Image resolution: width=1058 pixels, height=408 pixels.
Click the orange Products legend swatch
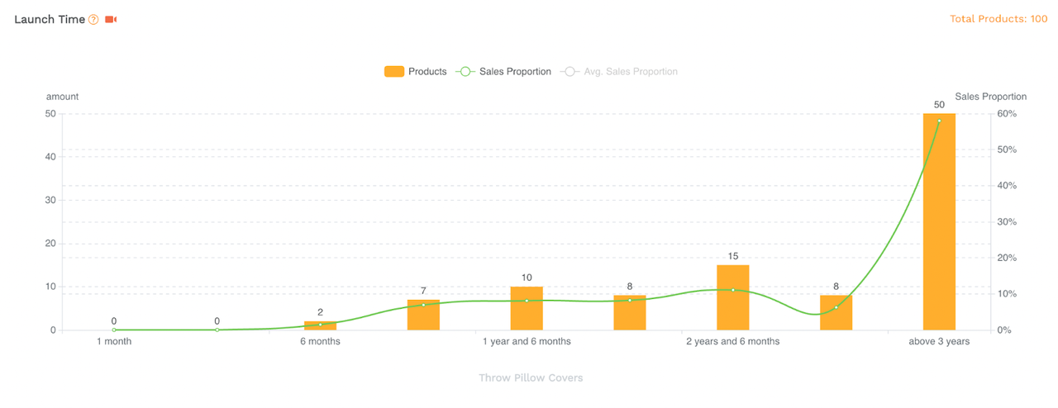pos(394,72)
